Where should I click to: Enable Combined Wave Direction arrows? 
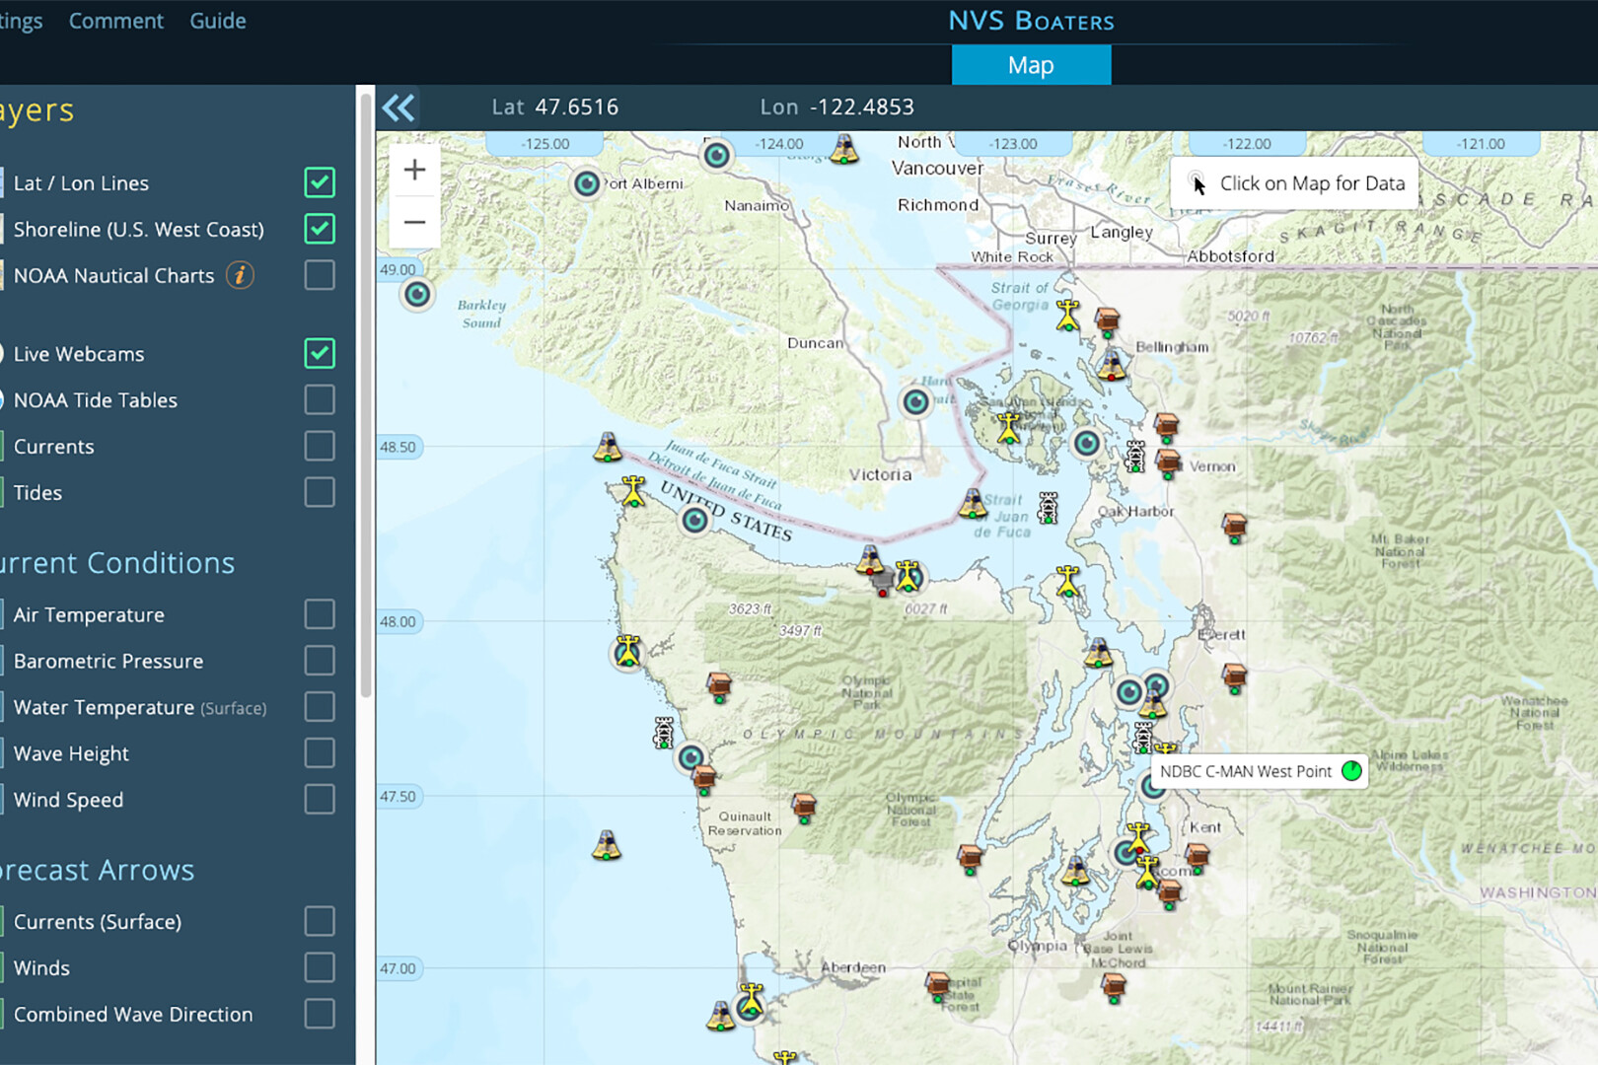tap(320, 1014)
